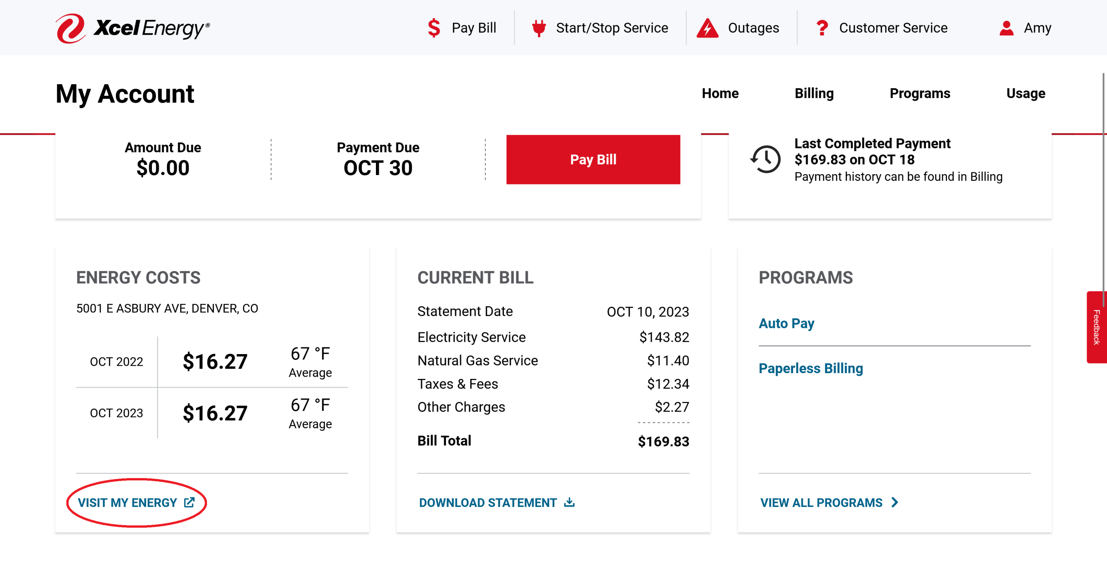1107x577 pixels.
Task: Switch to the Home tab
Action: pyautogui.click(x=720, y=94)
